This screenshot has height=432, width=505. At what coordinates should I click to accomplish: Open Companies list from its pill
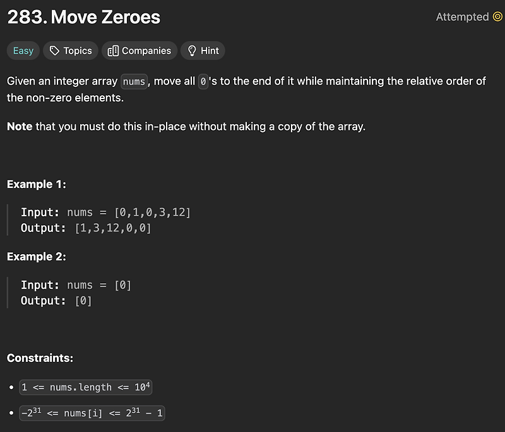(x=139, y=50)
